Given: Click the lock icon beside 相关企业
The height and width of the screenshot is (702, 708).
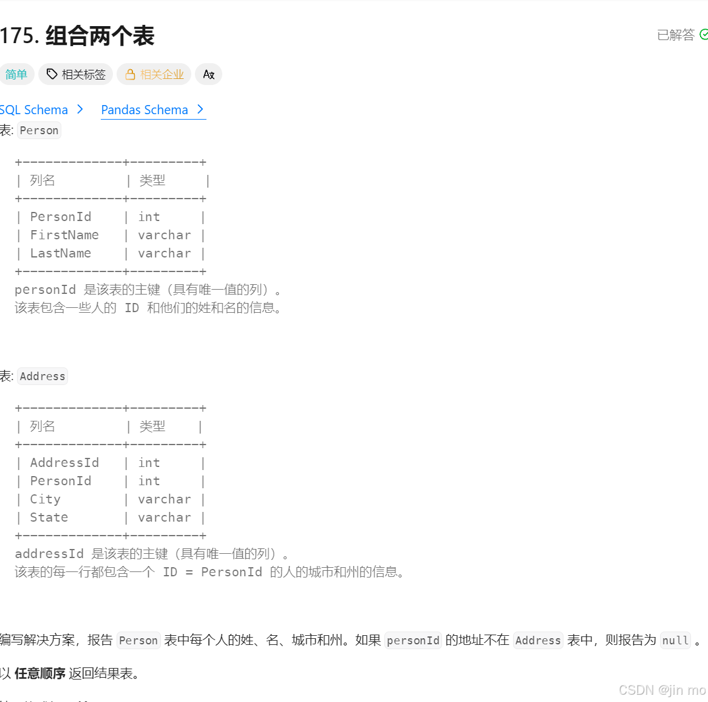Looking at the screenshot, I should pyautogui.click(x=130, y=74).
